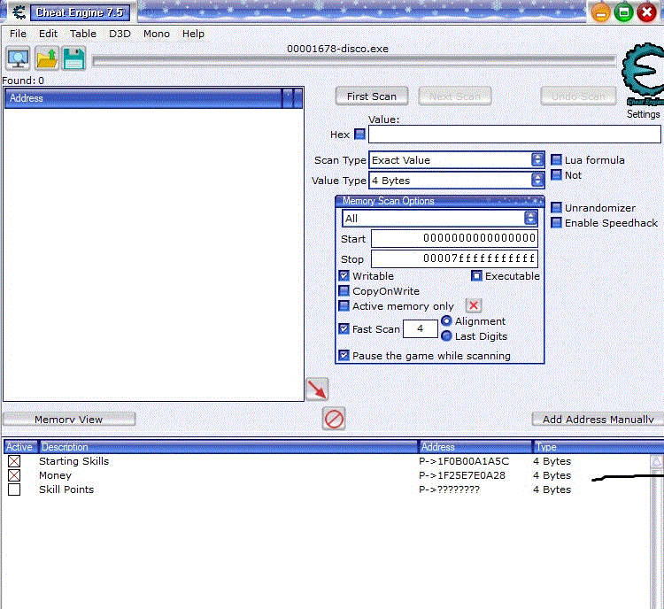Open the D3D menu
The width and height of the screenshot is (664, 609).
(x=120, y=34)
